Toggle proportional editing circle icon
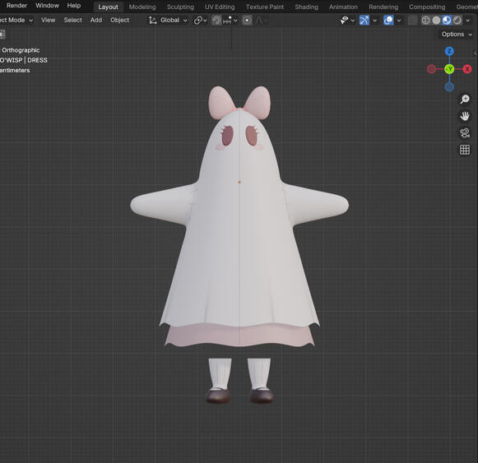The width and height of the screenshot is (478, 463). pos(248,21)
